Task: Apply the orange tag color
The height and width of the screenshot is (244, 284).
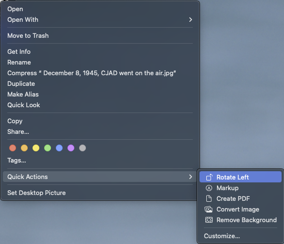Action: click(24, 148)
